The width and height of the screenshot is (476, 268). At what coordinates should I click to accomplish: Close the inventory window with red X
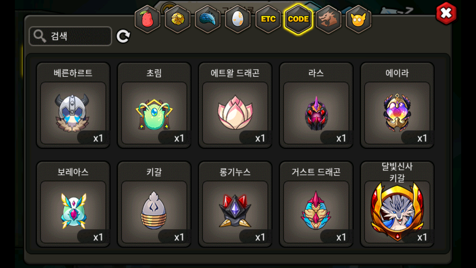[446, 13]
